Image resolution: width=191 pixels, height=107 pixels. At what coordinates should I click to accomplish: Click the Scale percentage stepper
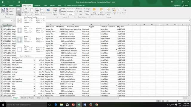click(74, 14)
